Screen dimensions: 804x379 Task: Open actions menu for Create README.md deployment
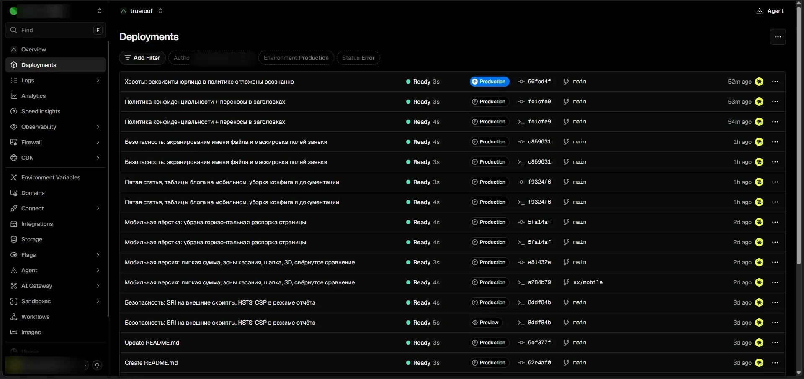[775, 363]
